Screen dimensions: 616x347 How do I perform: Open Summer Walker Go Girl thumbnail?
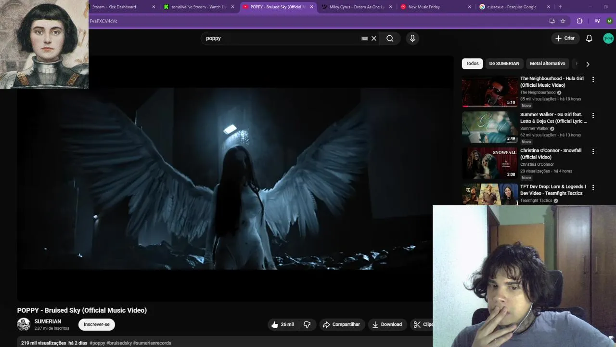point(489,128)
